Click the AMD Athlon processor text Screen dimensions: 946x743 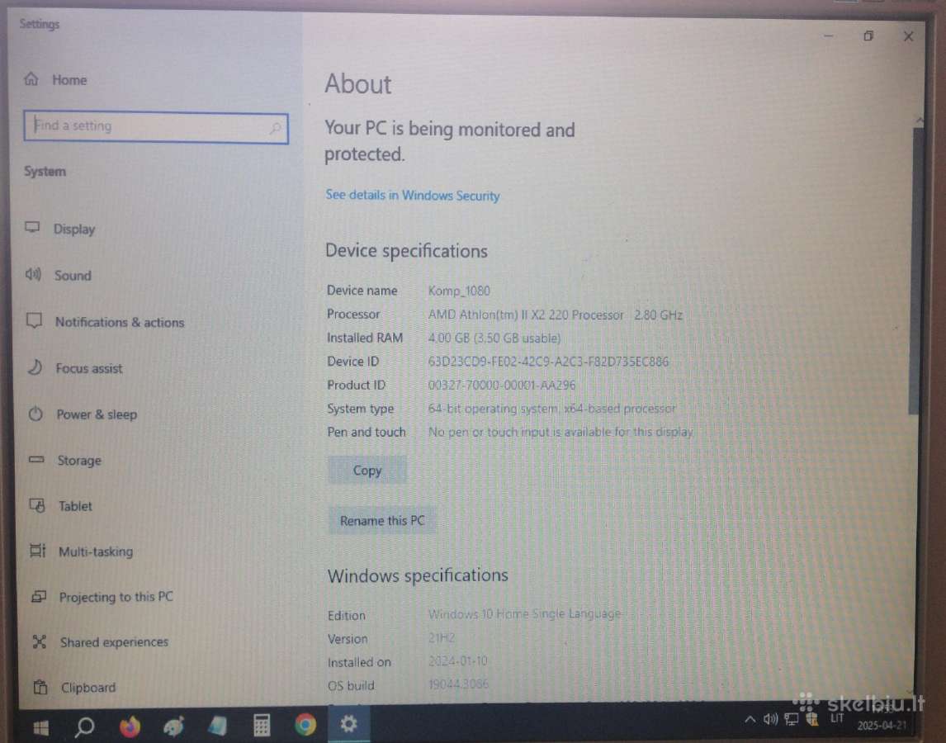click(x=555, y=315)
